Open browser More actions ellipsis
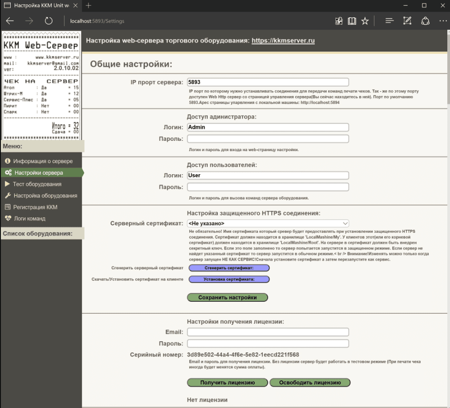 [x=442, y=21]
